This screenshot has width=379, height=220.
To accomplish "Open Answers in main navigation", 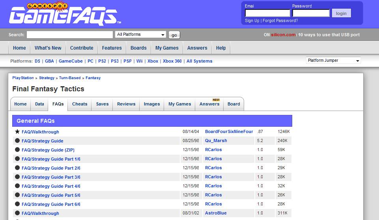I will pos(197,48).
